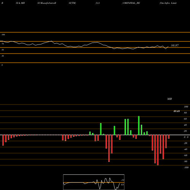
Task: Click the 'Om Infra Limit' company name
Action: pos(168,3)
